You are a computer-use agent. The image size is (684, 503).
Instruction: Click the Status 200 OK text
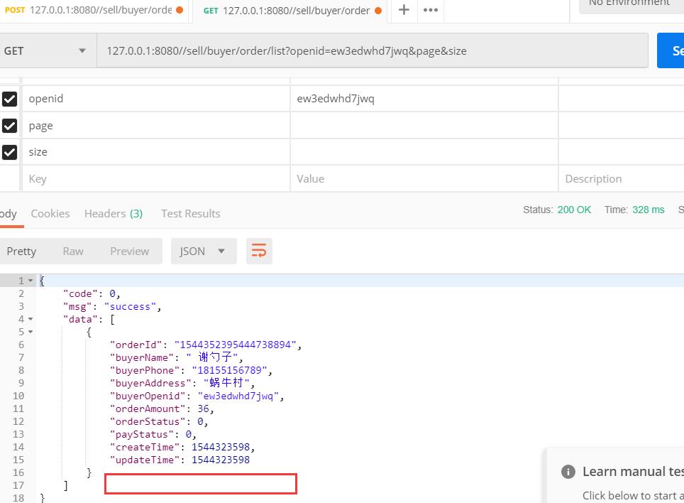557,210
